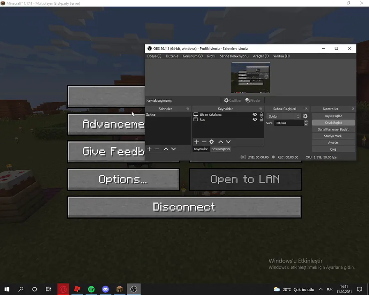Image resolution: width=369 pixels, height=295 pixels.
Task: Open the weather widget on taskbar
Action: click(x=294, y=289)
